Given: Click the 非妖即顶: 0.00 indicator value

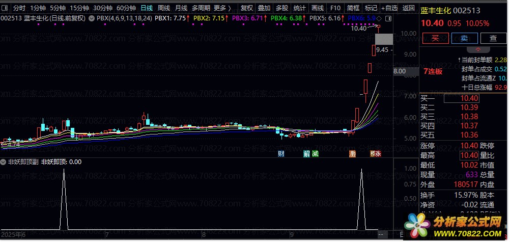Looking at the screenshot, I should point(61,162).
